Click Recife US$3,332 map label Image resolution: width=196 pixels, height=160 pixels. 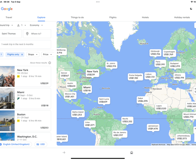(x=127, y=120)
